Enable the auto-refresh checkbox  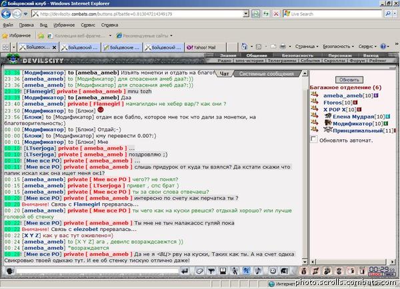[x=314, y=139]
